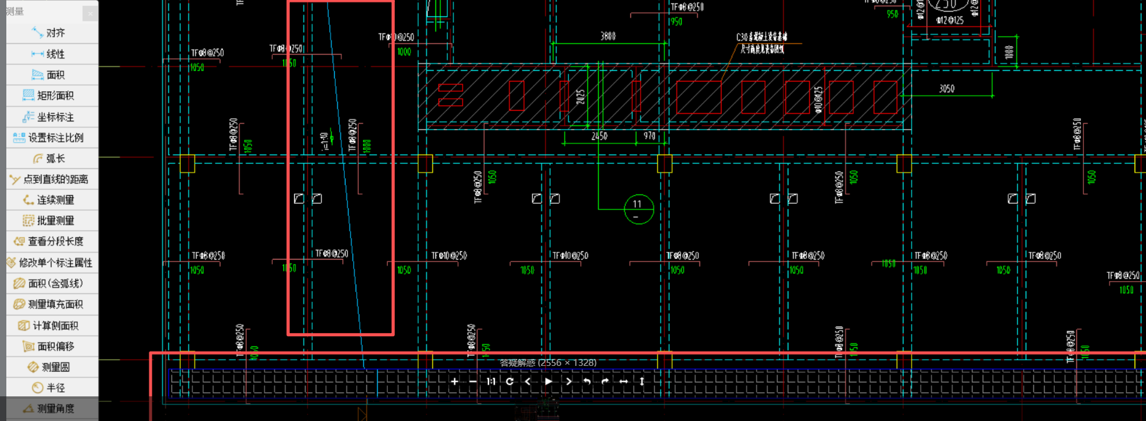Screen dimensions: 1146x421
Task: Click the 970 dimension label
Action: point(649,136)
